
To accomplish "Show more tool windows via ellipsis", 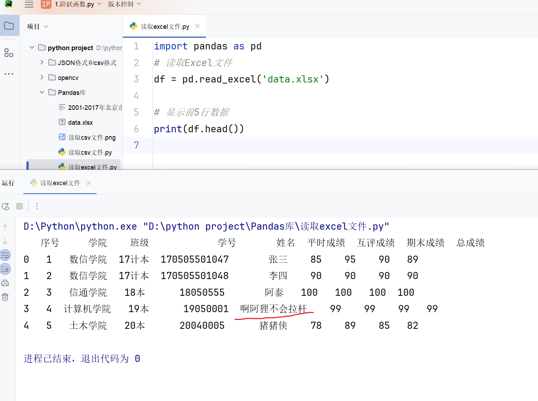I will click(x=9, y=74).
